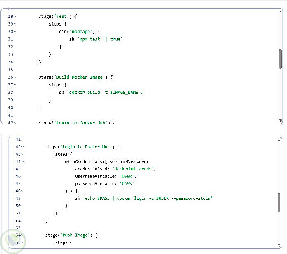Collapse the Build Docker Image stage at line 36

point(15,77)
